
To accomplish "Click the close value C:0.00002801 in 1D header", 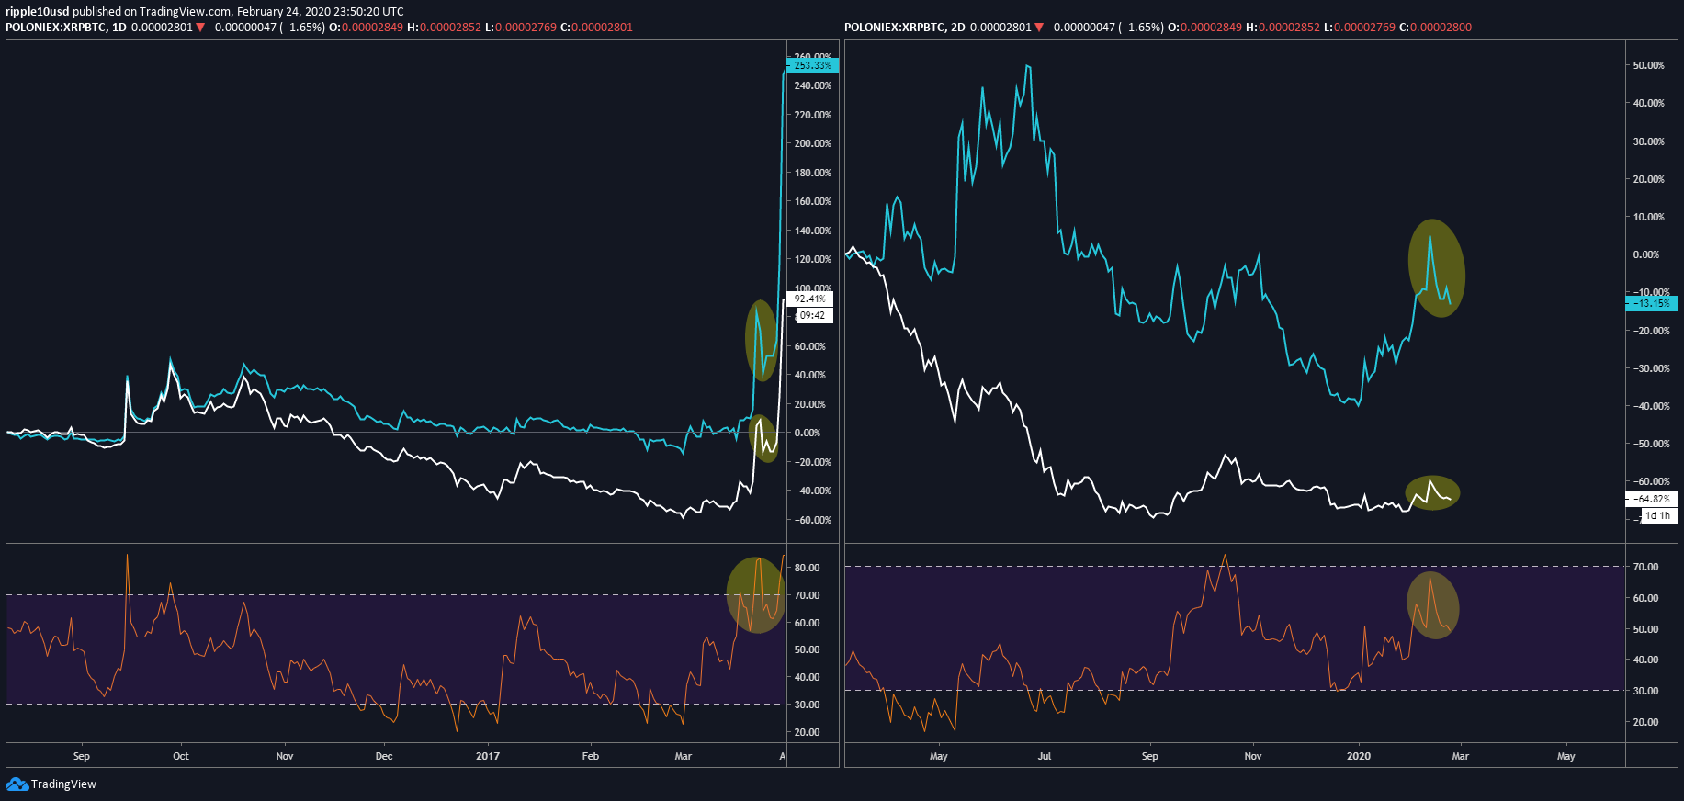I will [x=596, y=28].
